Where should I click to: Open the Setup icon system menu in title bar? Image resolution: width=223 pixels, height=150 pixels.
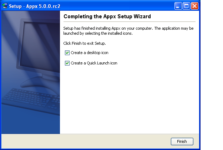5,6
